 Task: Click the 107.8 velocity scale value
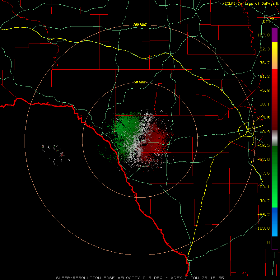point(264,35)
